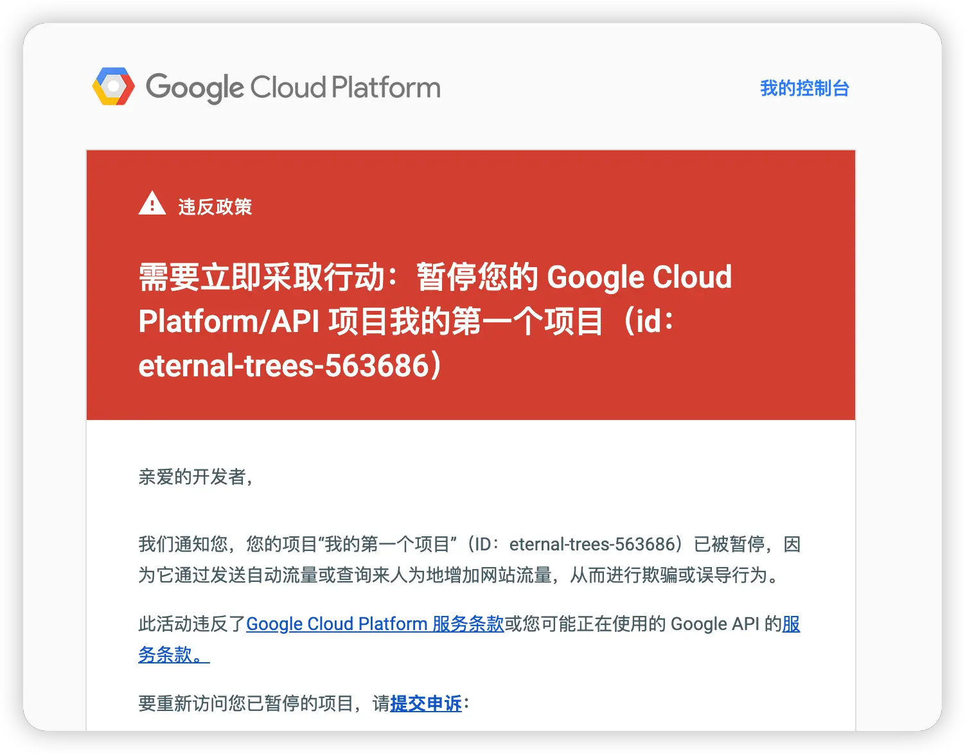Click the 提交申诉 appeal link
965x754 pixels.
point(426,703)
